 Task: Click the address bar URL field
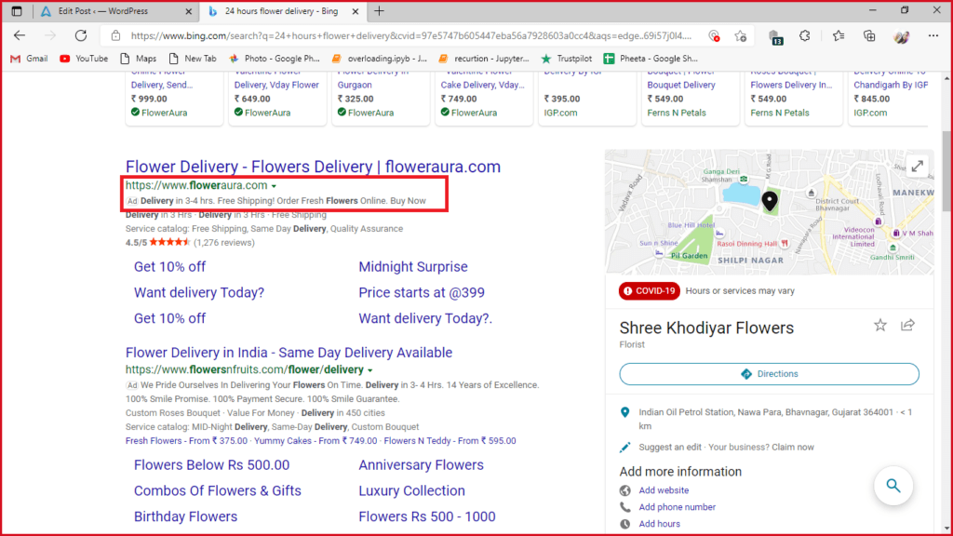(410, 36)
